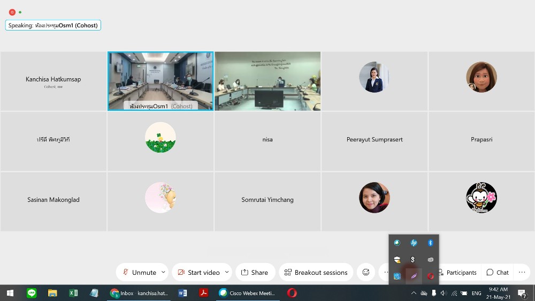The image size is (535, 301).
Task: Open Word from the taskbar
Action: point(182,293)
